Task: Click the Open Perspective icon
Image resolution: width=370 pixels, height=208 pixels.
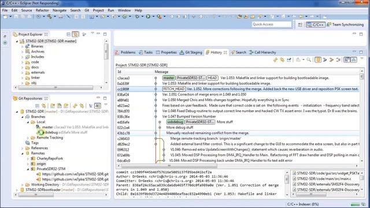Action: pyautogui.click(x=300, y=24)
